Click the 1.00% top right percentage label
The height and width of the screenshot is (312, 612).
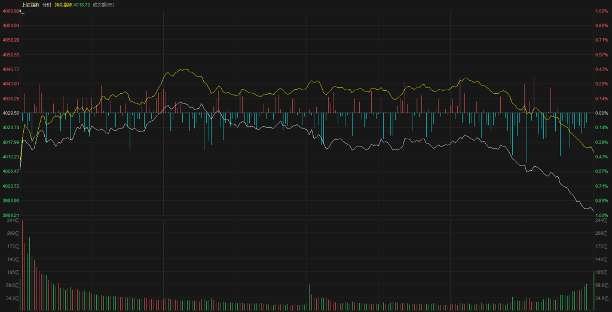601,11
